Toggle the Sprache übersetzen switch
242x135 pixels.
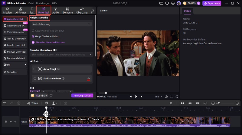[x=55, y=50]
